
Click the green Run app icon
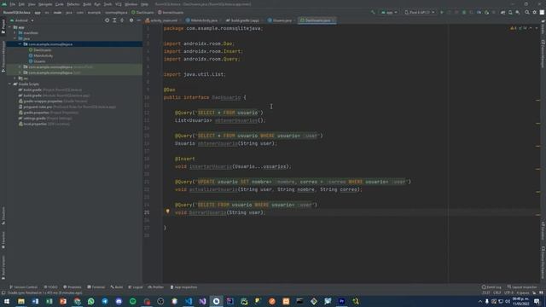point(442,13)
